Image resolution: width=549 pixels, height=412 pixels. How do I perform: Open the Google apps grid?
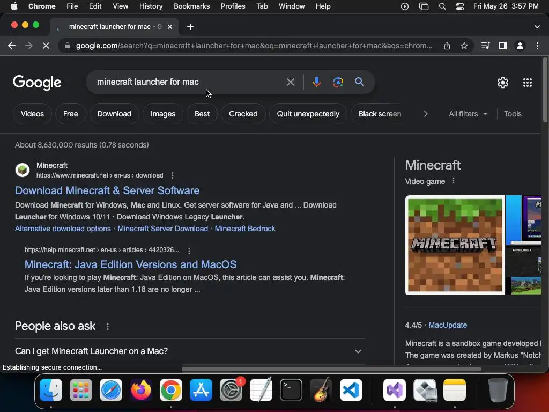pos(528,82)
